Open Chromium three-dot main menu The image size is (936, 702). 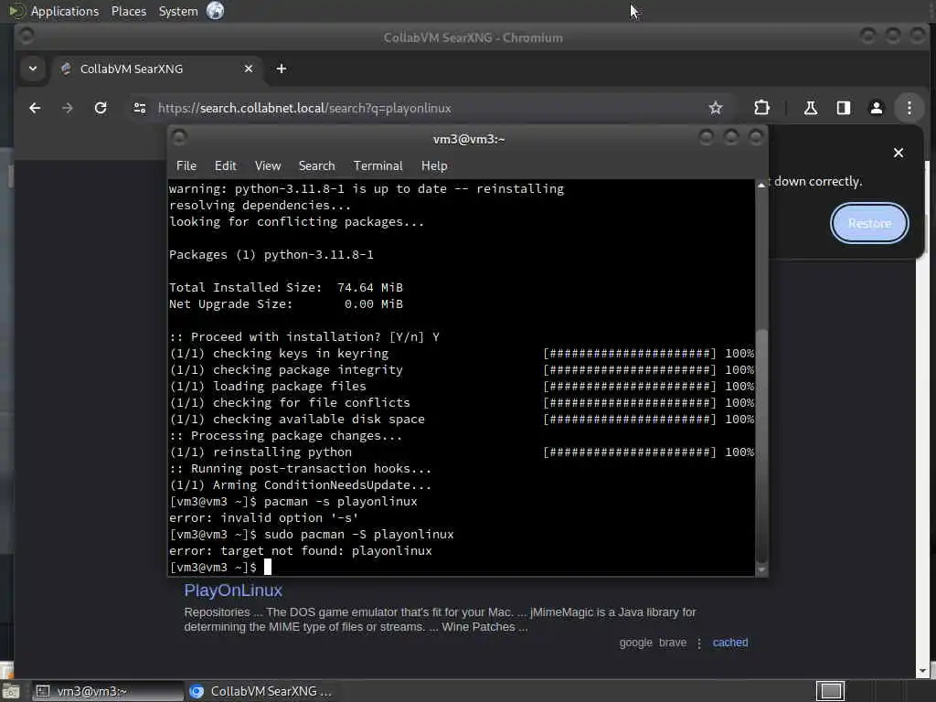coord(909,108)
